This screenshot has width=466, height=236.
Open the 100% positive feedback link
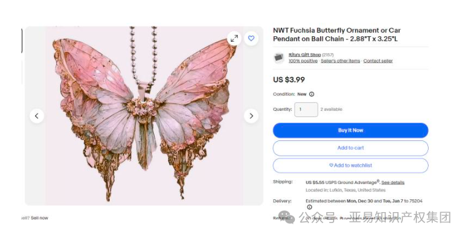[x=303, y=61]
